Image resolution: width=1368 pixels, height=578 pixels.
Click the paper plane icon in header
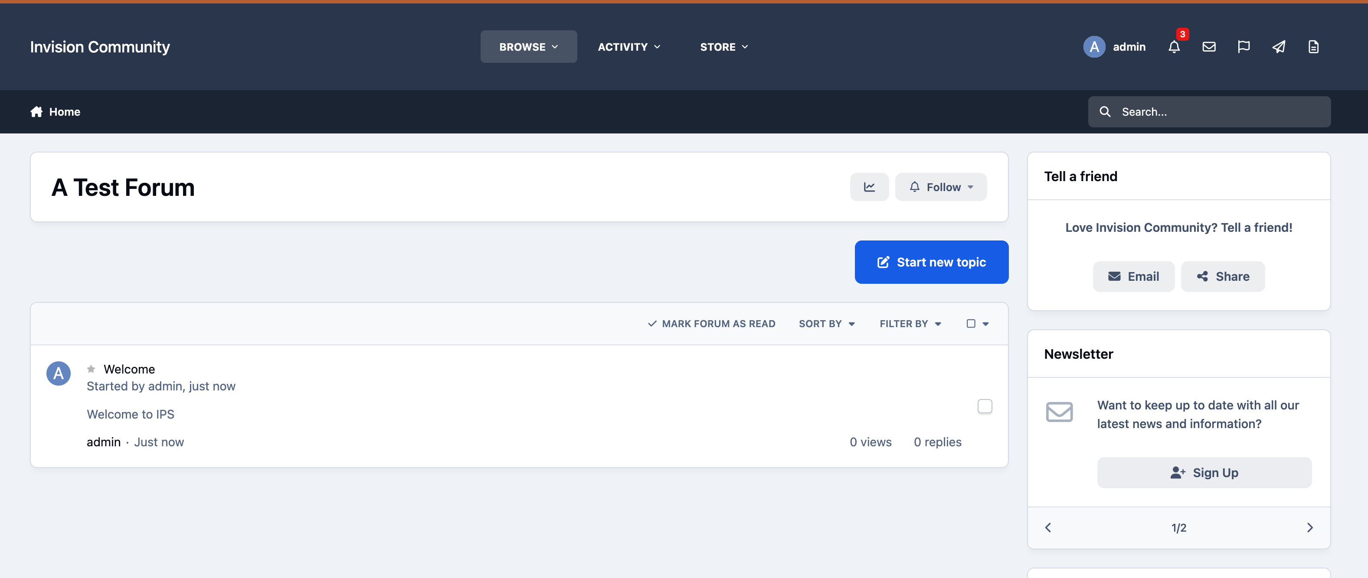pyautogui.click(x=1279, y=47)
